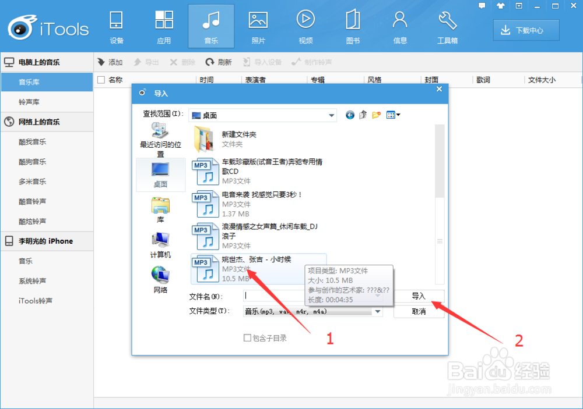Open the title bar dropdown menu icon

519,6
